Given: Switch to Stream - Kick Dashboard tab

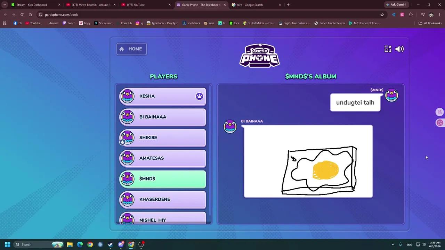Looking at the screenshot, I should coord(36,5).
